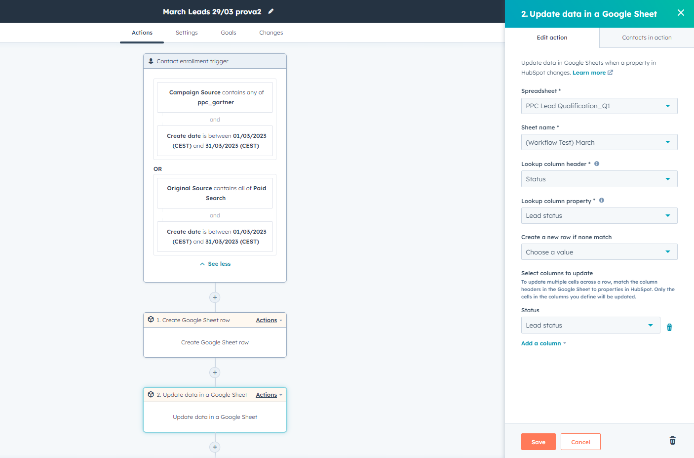Image resolution: width=694 pixels, height=458 pixels.
Task: Save the Update data action
Action: click(538, 441)
